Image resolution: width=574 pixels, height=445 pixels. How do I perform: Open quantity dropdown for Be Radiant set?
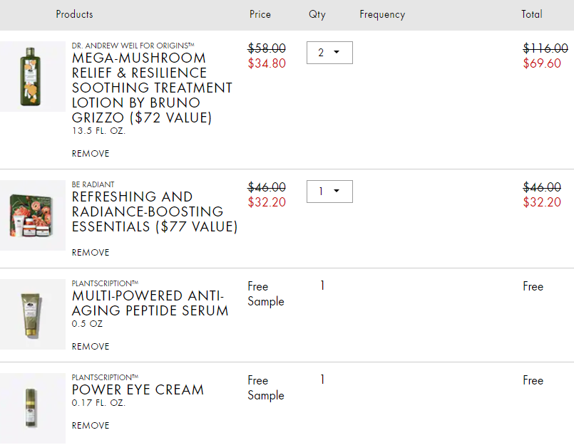(329, 192)
